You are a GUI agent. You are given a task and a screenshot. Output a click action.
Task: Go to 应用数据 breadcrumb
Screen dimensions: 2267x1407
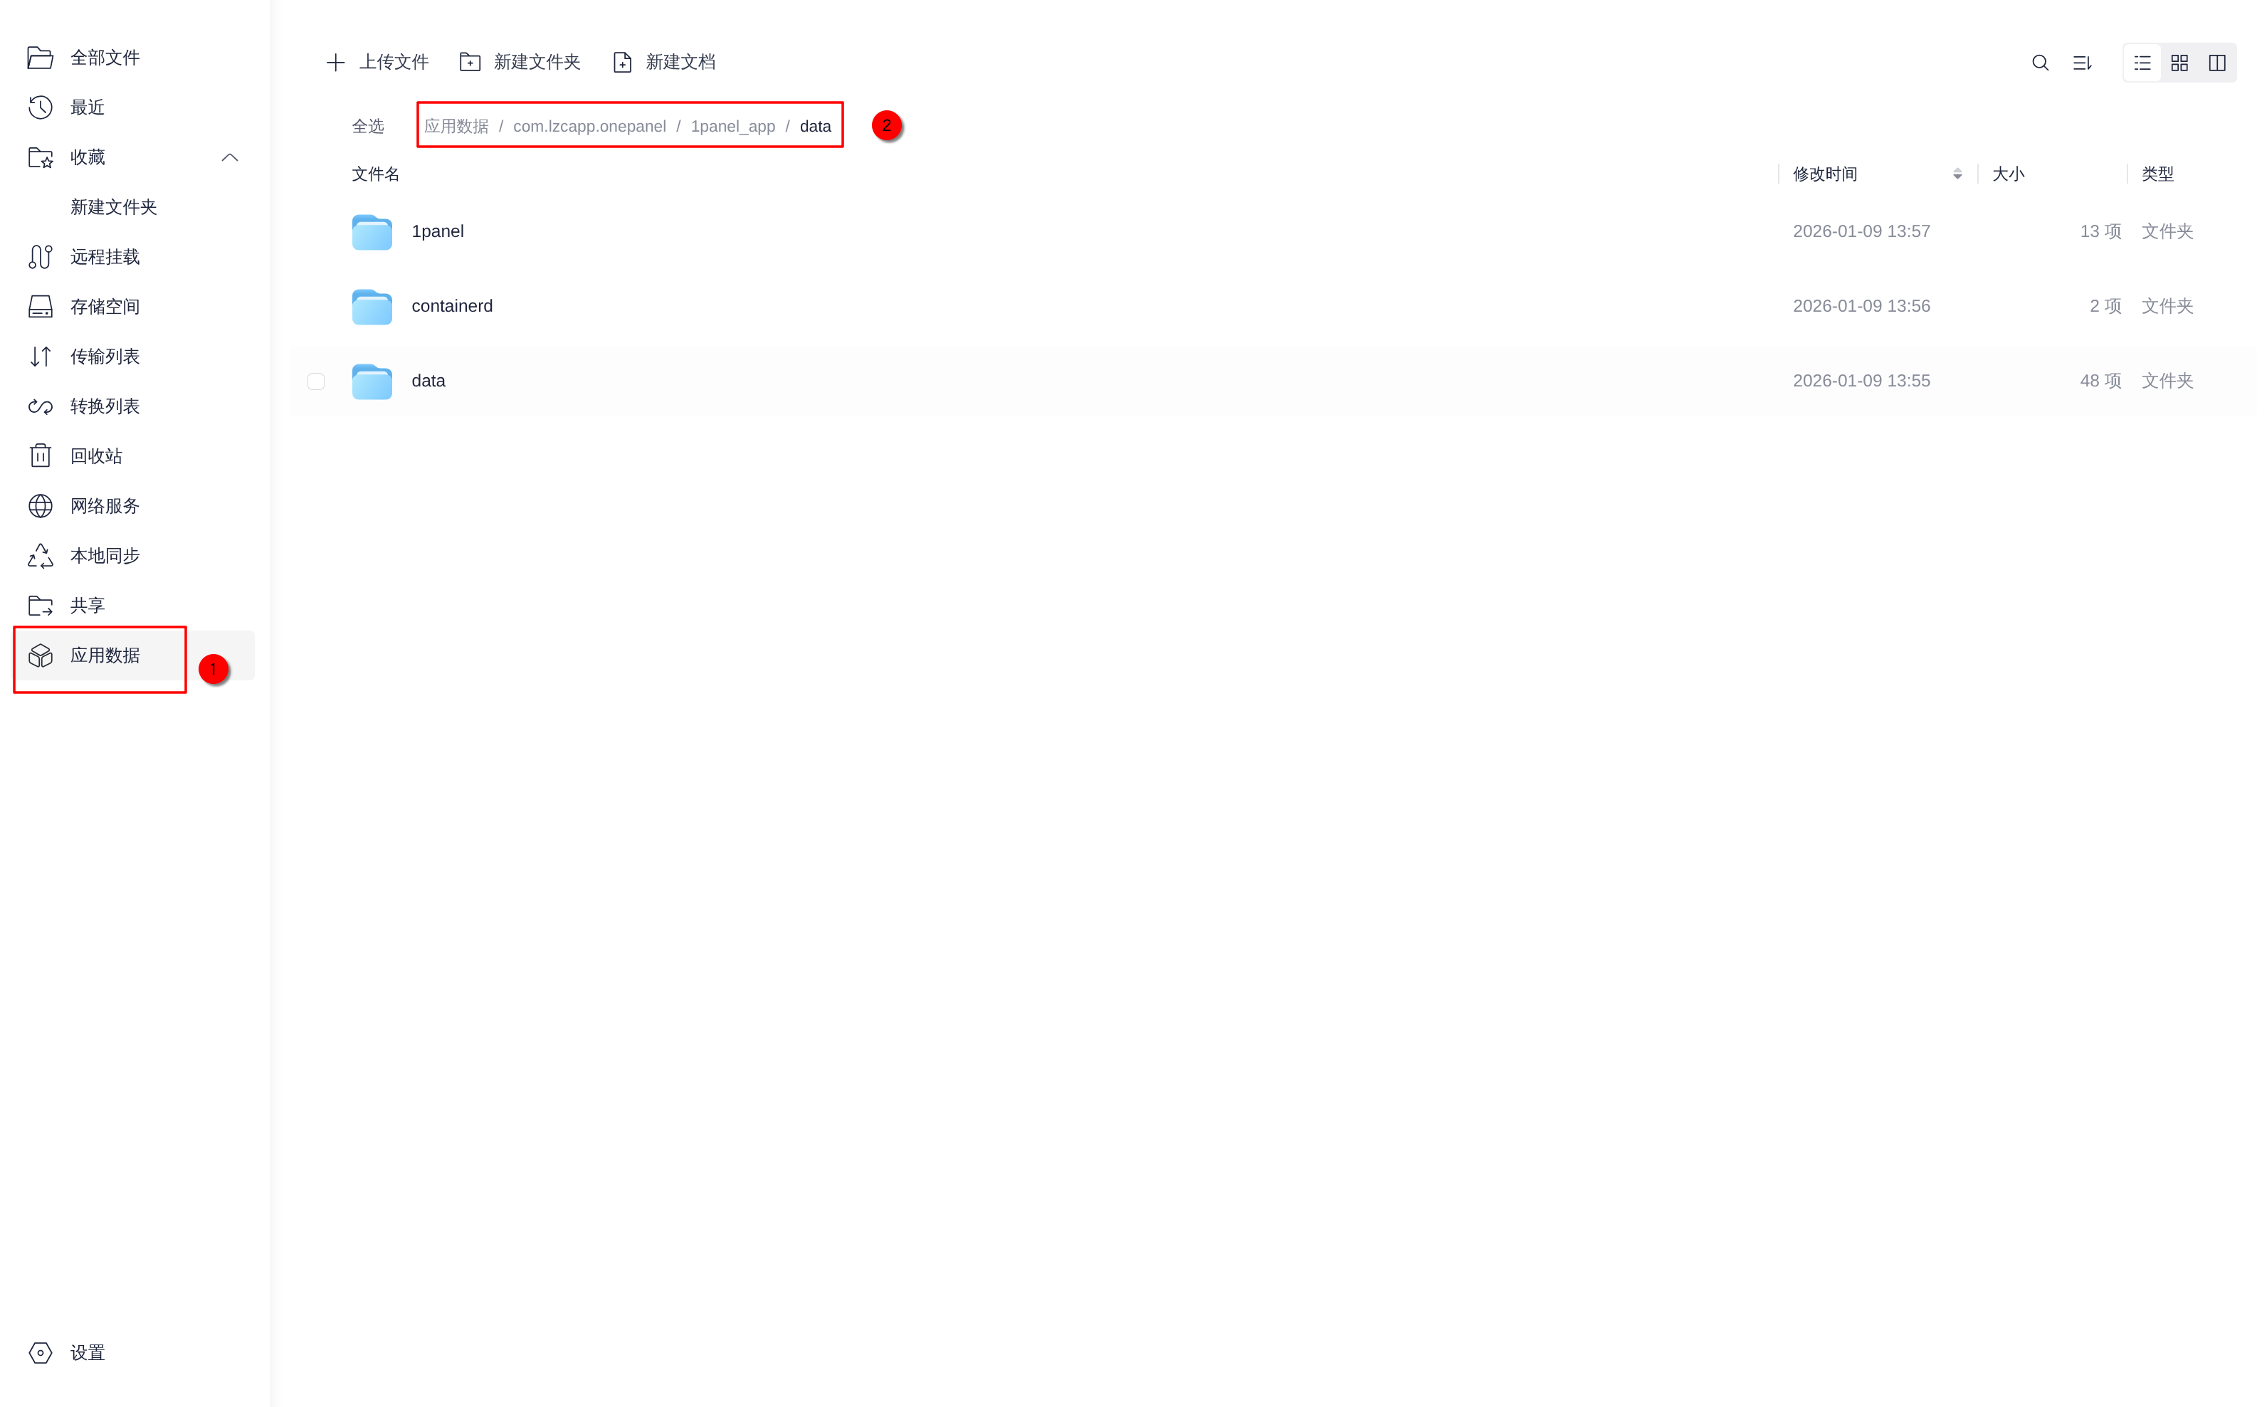tap(456, 126)
